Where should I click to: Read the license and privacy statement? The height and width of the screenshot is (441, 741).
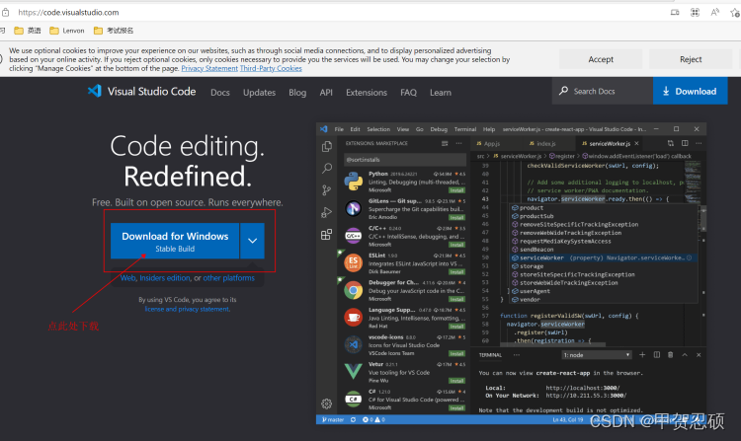point(187,309)
